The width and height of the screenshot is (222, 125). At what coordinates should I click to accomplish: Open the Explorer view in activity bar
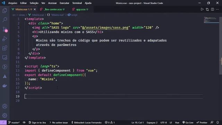pyautogui.click(x=5, y=10)
